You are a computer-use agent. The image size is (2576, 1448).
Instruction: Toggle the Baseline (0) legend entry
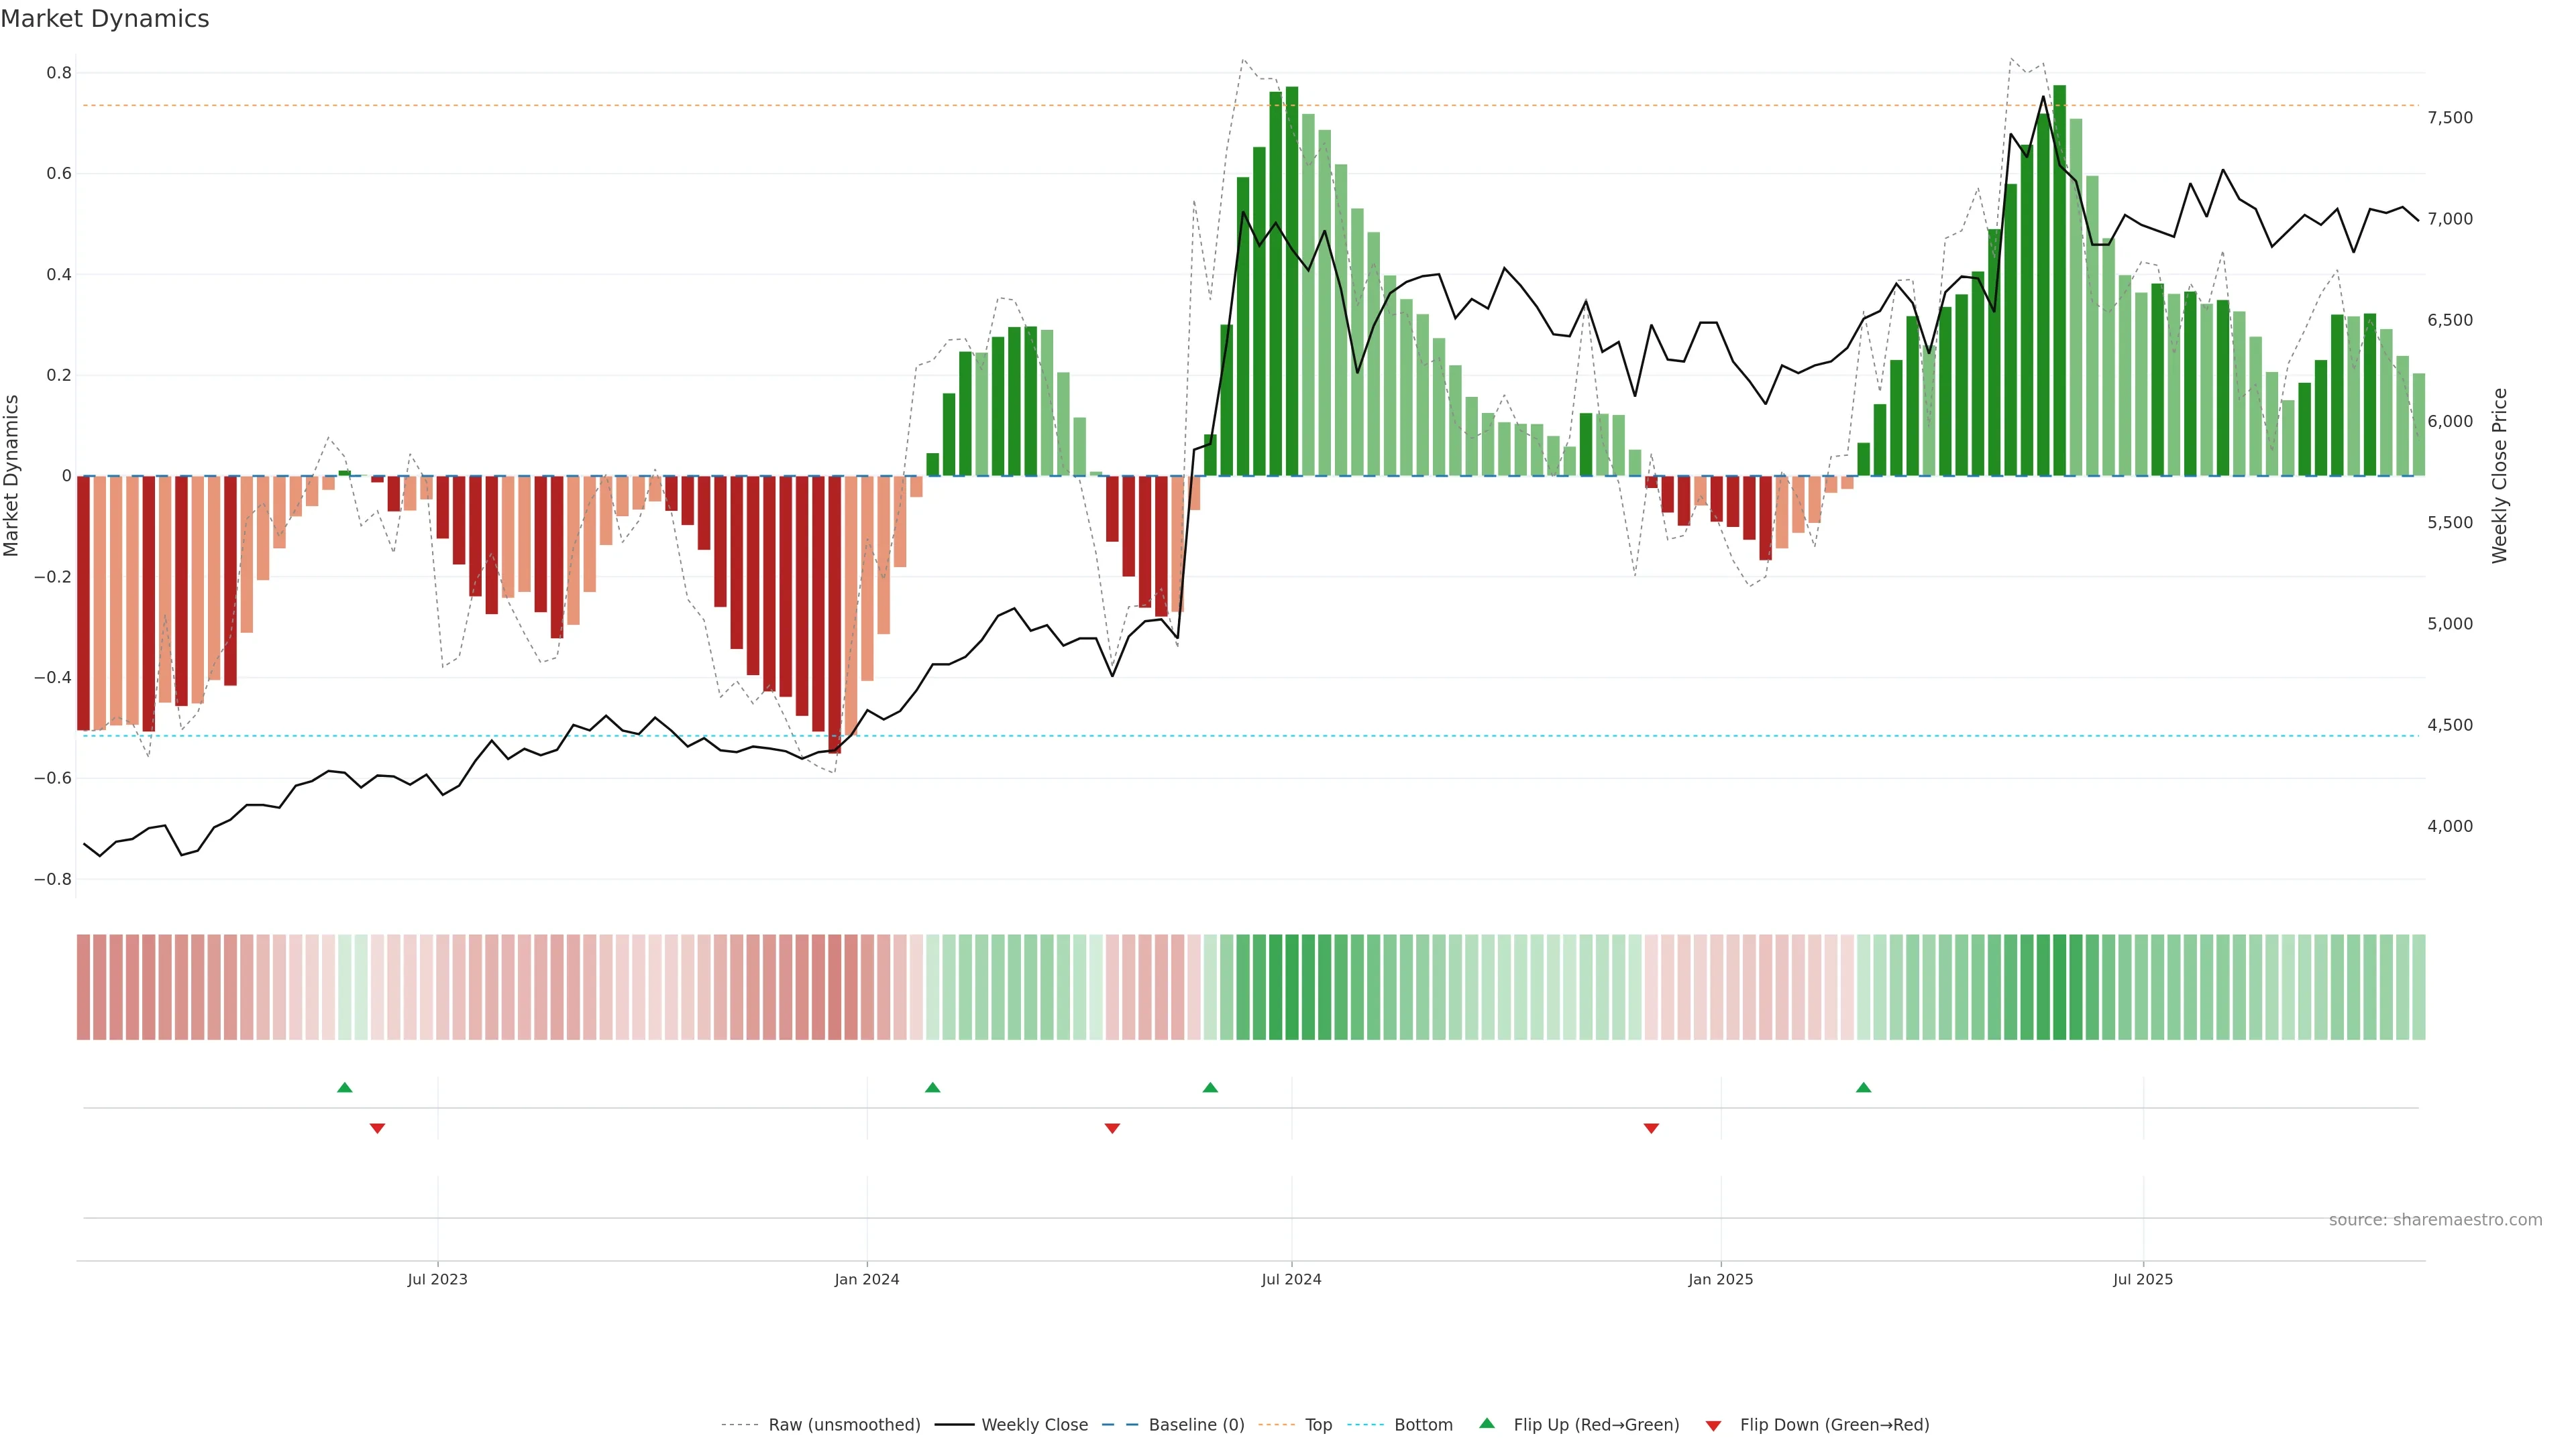coord(1196,1425)
